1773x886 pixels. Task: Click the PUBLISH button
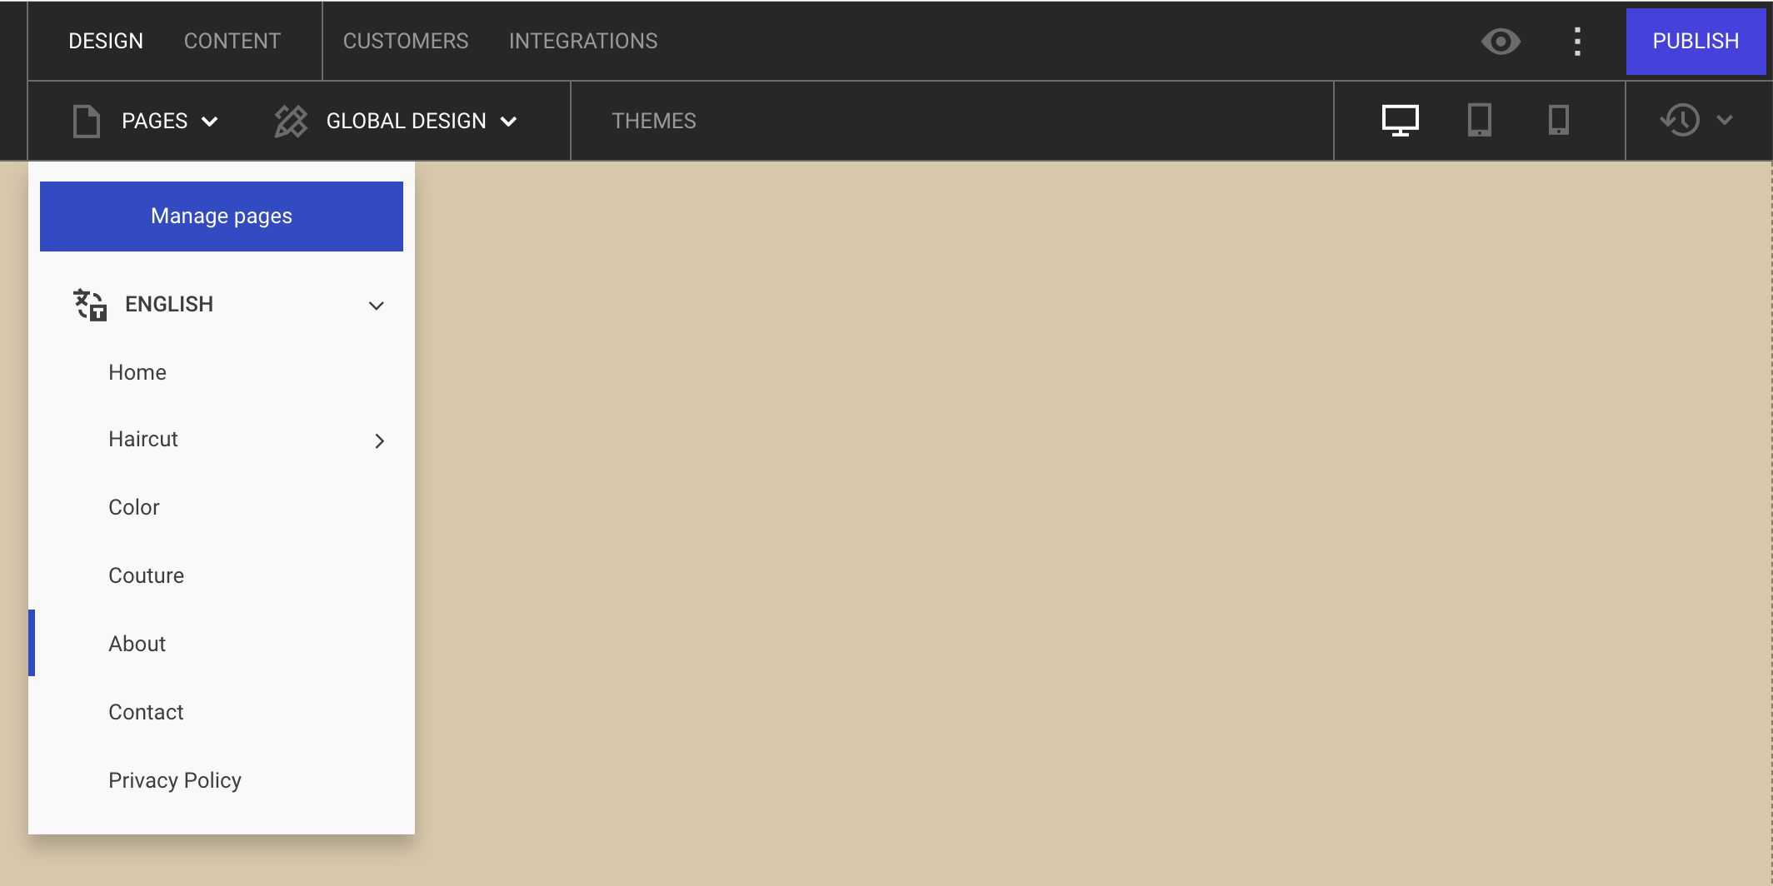pyautogui.click(x=1696, y=42)
